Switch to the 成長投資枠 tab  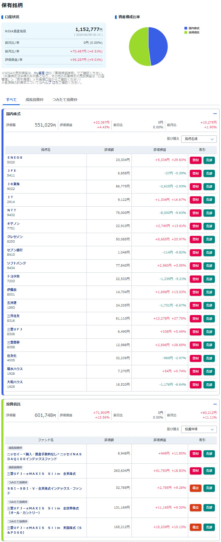(35, 100)
